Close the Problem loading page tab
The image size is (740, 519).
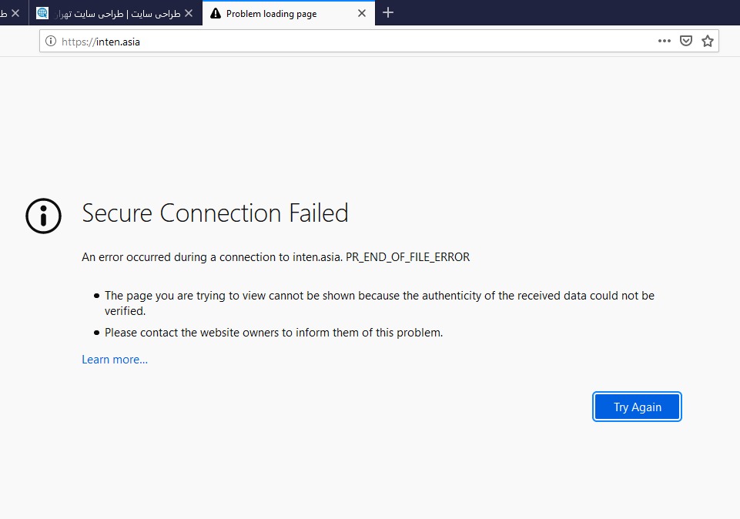point(362,13)
